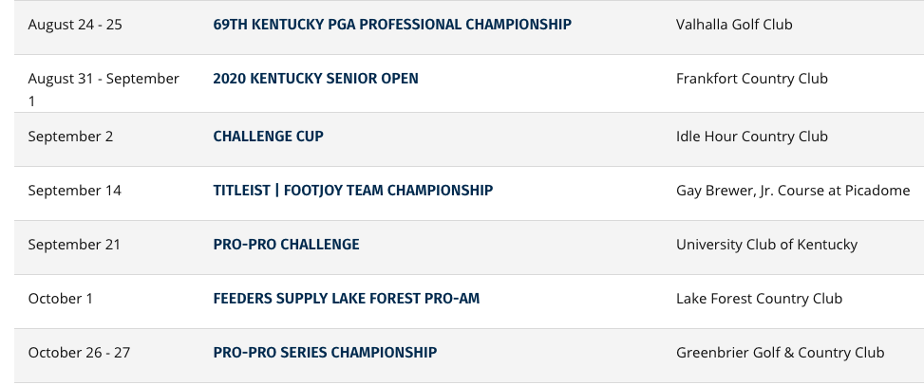Screen dimensions: 924x385
Task: Click the Idle Hour Country Club venue
Action: 751,137
